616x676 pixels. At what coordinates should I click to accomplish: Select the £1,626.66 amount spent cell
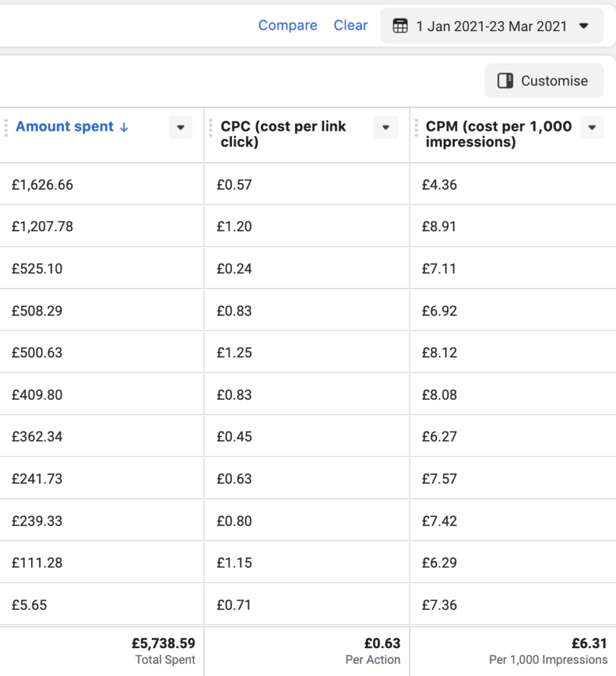click(42, 185)
